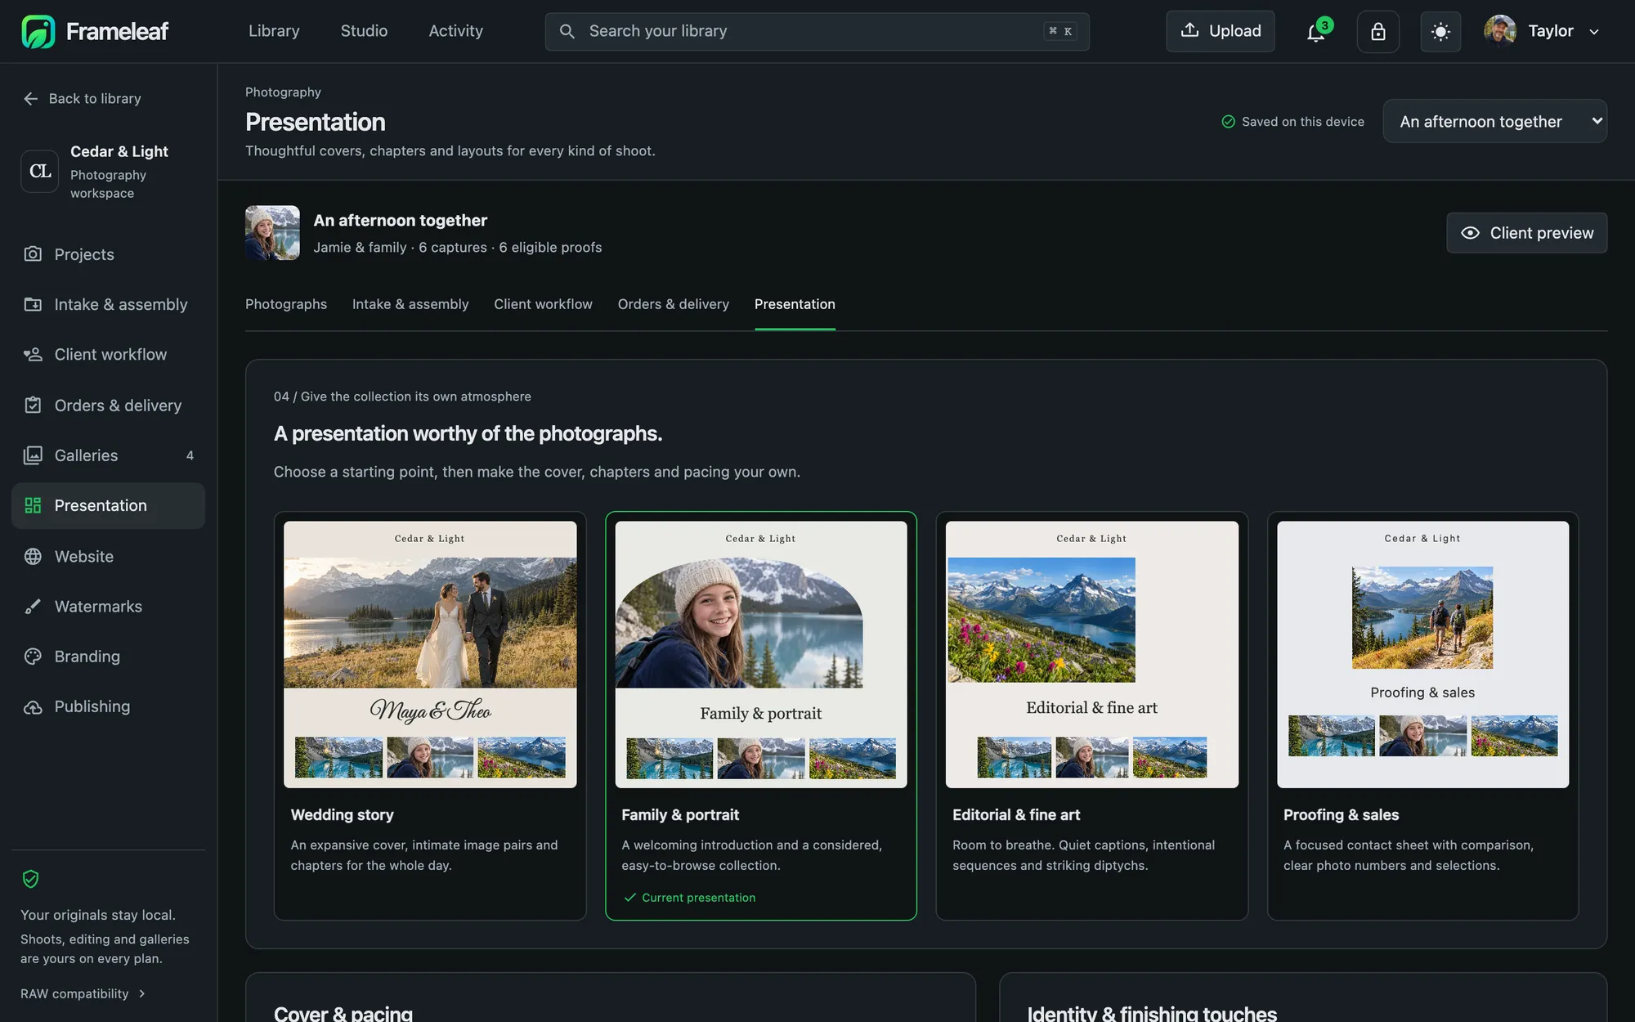Click the Galleries count badge 4
The width and height of the screenshot is (1635, 1022).
click(x=190, y=455)
